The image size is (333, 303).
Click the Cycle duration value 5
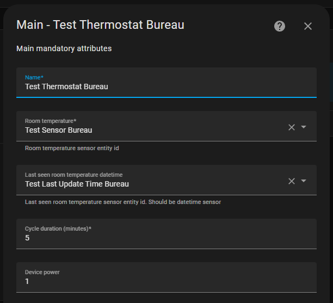point(28,238)
